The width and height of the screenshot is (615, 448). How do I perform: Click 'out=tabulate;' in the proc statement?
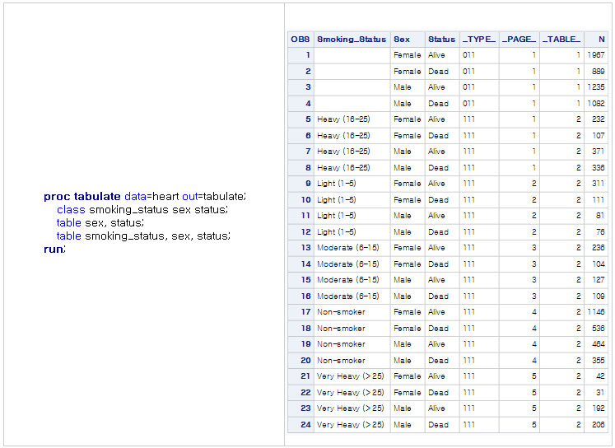(214, 196)
